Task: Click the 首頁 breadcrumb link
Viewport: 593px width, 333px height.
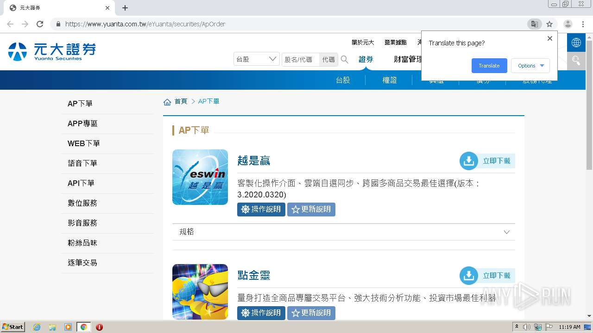Action: point(181,101)
